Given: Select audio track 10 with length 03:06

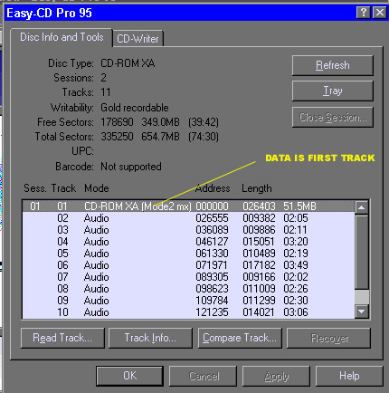Looking at the screenshot, I should point(188,312).
